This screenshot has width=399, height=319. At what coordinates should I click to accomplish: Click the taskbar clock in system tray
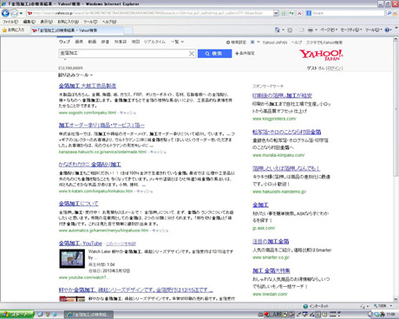(390, 314)
